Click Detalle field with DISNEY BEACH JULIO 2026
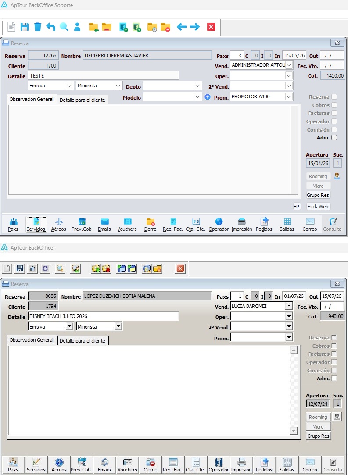This screenshot has height=475, width=348. [x=103, y=316]
